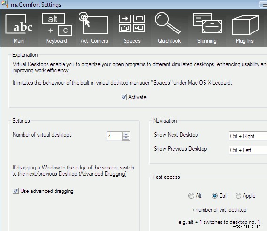Click the 'Number of virtual desktops' label

tap(42, 135)
